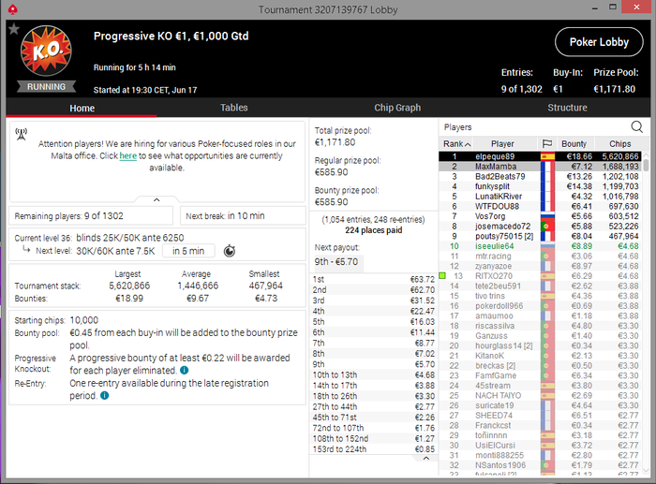Open the Structure tab
The width and height of the screenshot is (656, 484).
(567, 108)
